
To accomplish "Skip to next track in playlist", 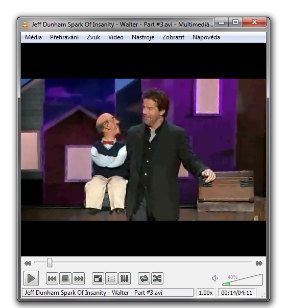I will (x=79, y=278).
